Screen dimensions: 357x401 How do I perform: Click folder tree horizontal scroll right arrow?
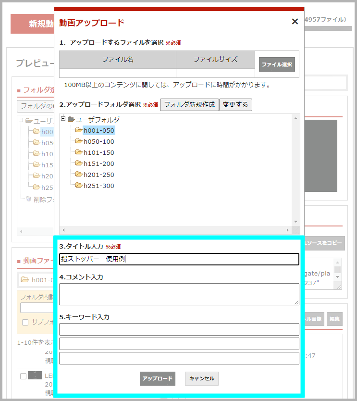tap(288, 230)
